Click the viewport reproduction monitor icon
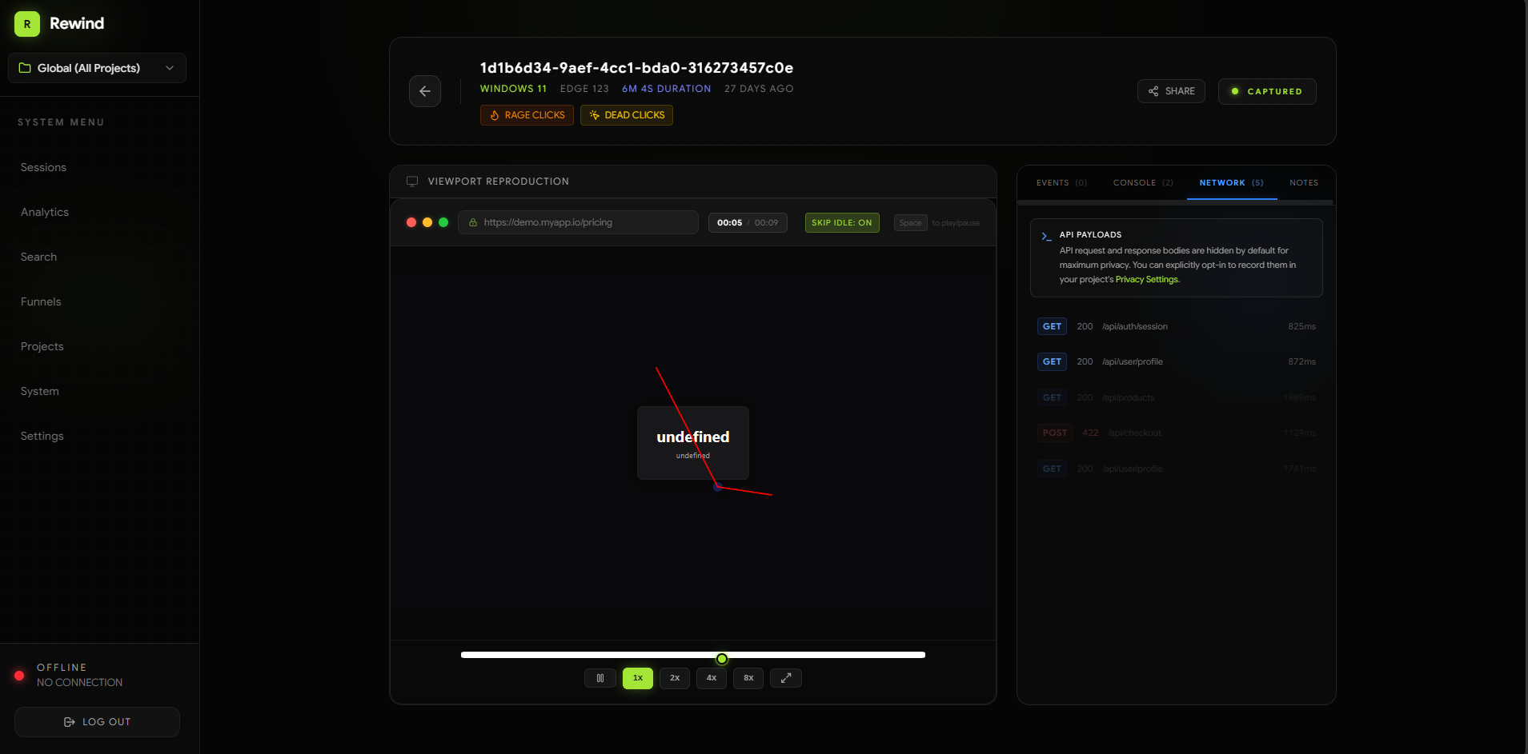 412,182
